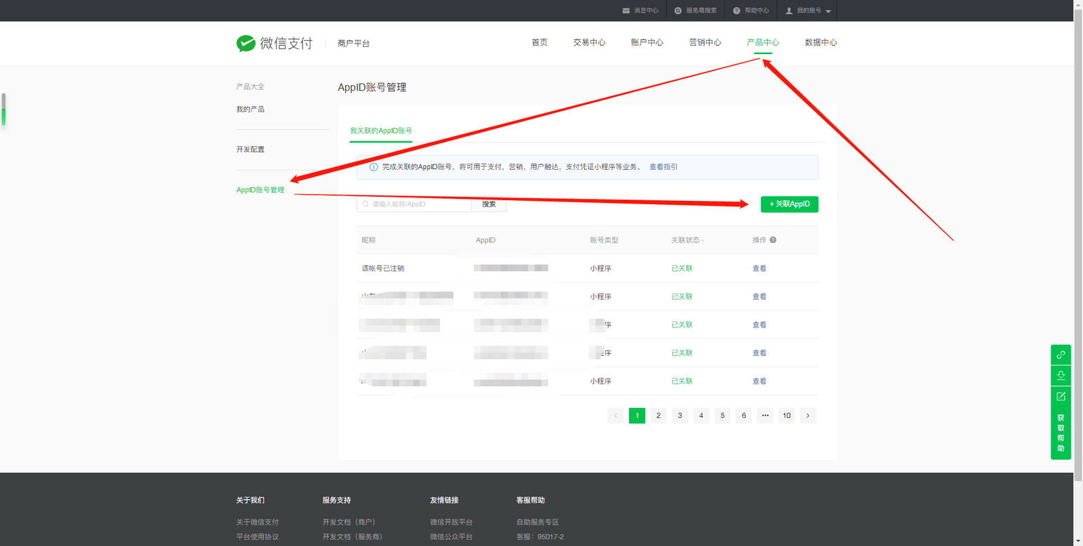The width and height of the screenshot is (1083, 546).
Task: Click the 搜索 button
Action: [489, 204]
